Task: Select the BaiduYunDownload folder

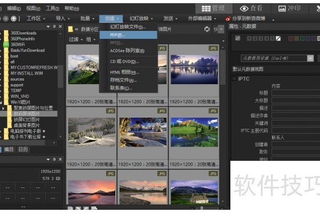Action: coord(28,51)
